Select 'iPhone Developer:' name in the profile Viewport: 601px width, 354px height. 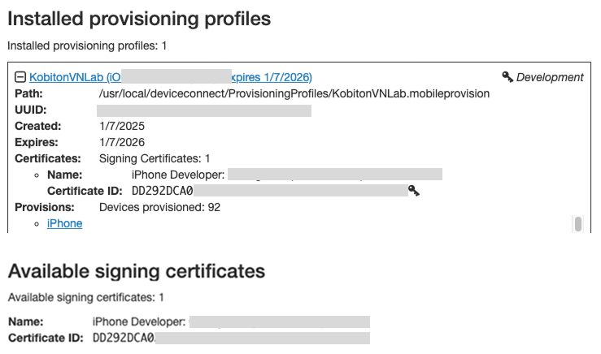[178, 175]
